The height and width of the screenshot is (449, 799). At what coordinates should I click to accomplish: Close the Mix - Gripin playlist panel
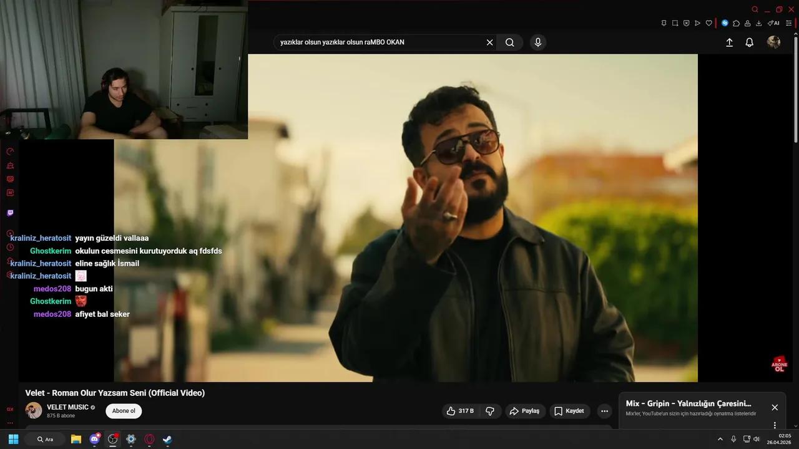point(775,407)
